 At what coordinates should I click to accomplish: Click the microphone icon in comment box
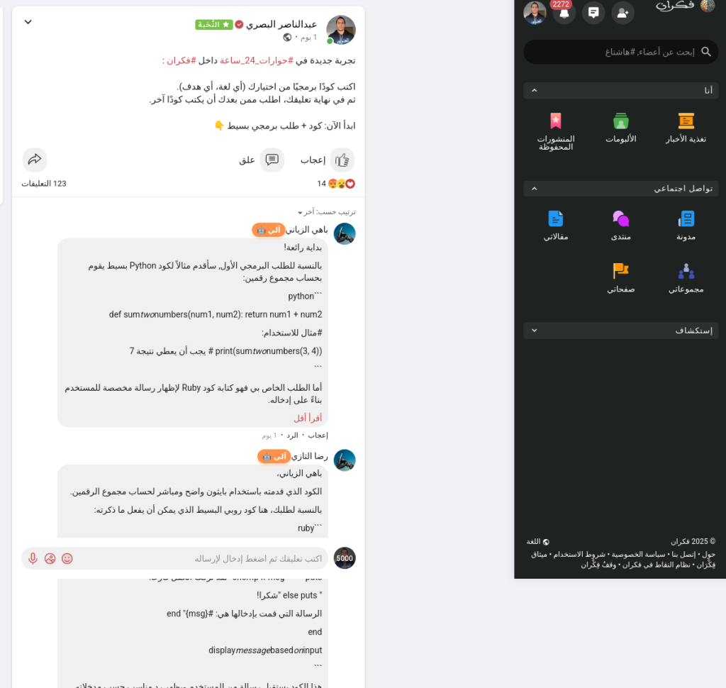tap(33, 558)
